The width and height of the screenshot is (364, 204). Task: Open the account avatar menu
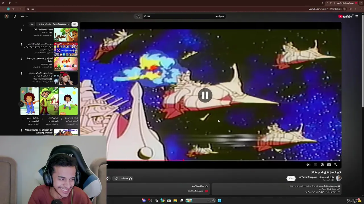(7, 16)
